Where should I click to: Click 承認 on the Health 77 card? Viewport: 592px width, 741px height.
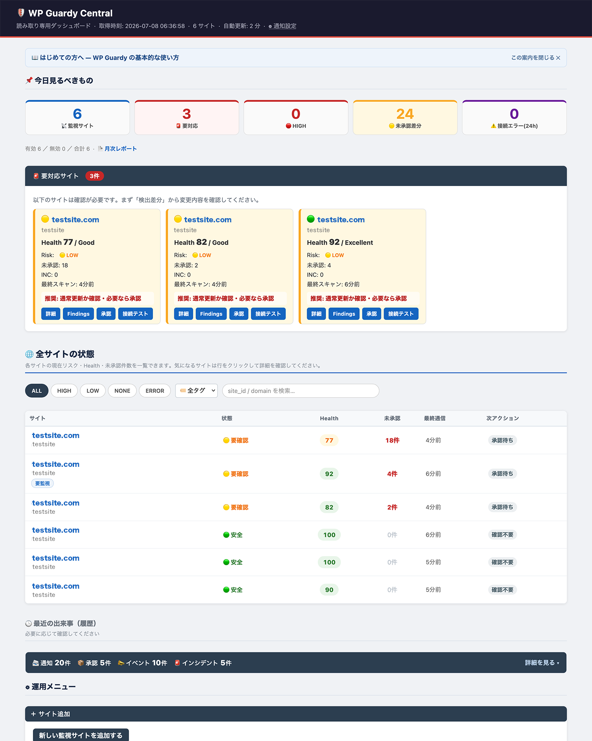[106, 314]
